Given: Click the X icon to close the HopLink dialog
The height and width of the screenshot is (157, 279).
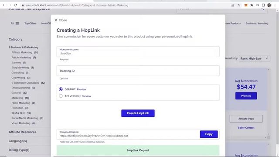Looking at the screenshot, I should click(56, 20).
